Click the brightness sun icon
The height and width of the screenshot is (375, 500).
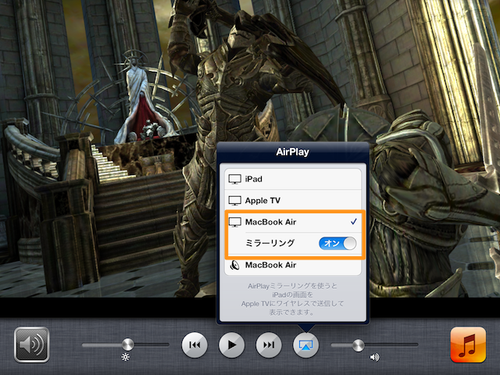[x=126, y=357]
